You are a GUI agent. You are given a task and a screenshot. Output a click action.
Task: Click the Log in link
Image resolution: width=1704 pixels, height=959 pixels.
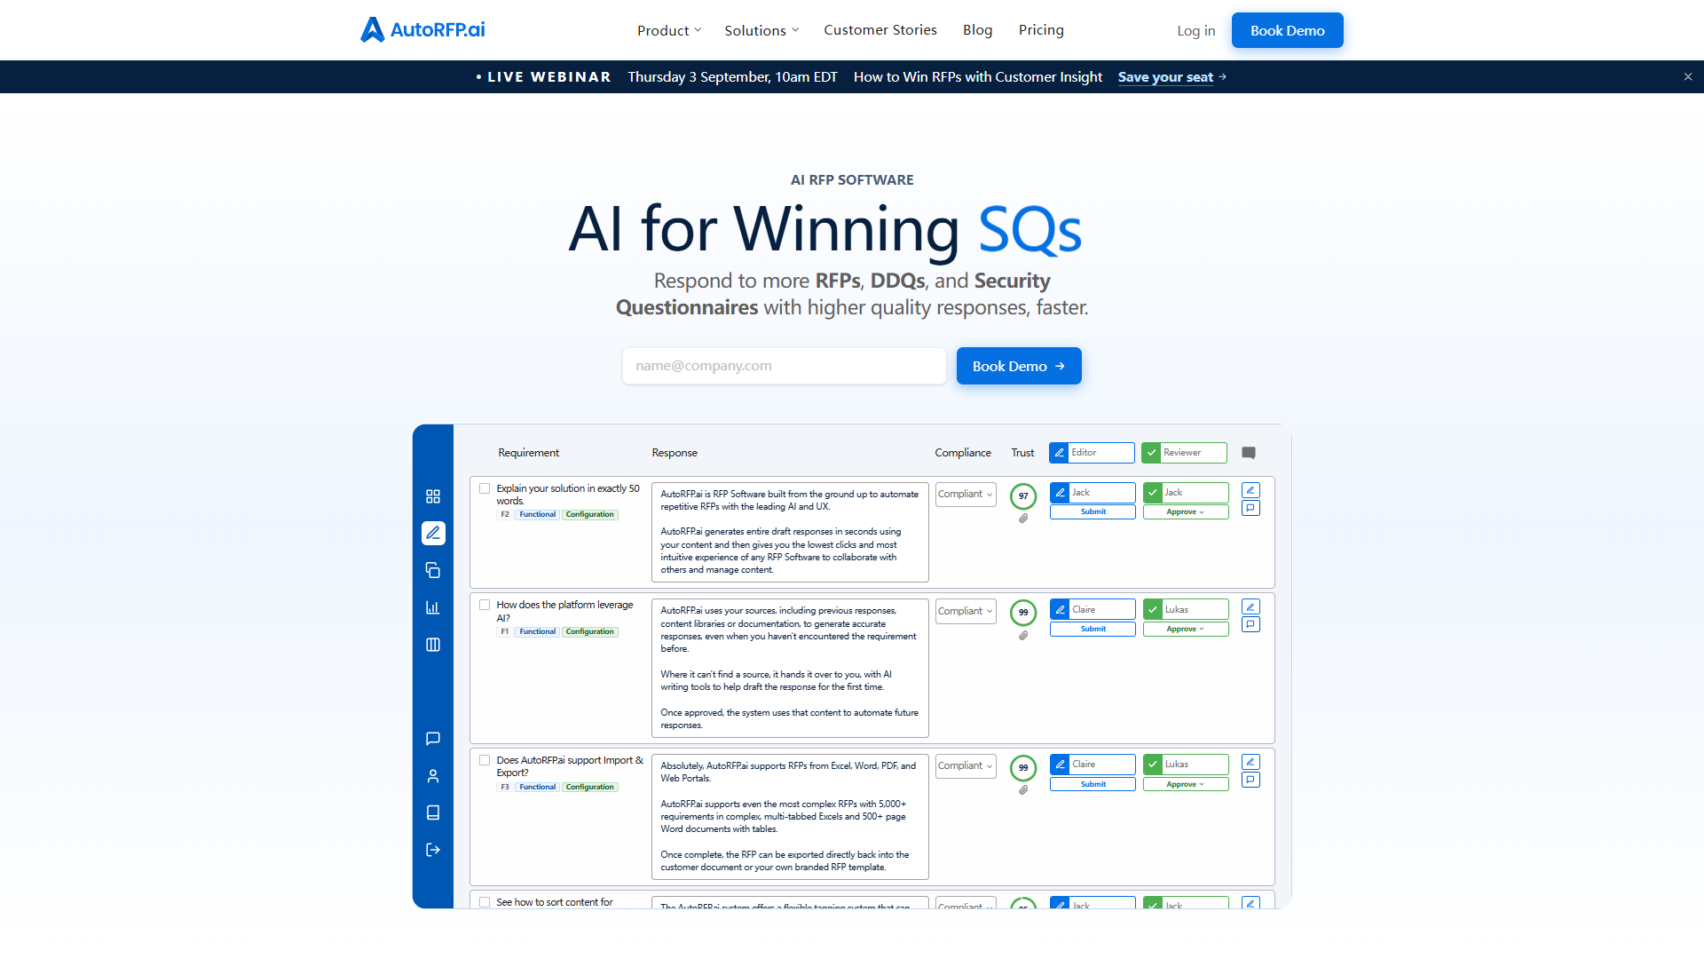[1196, 30]
